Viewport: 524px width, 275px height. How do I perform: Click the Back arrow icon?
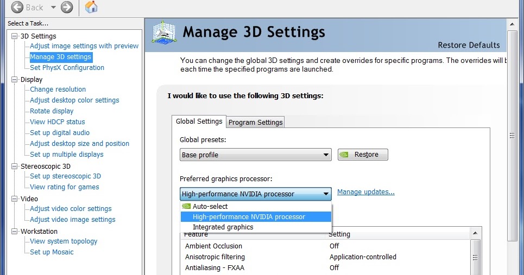(17, 7)
